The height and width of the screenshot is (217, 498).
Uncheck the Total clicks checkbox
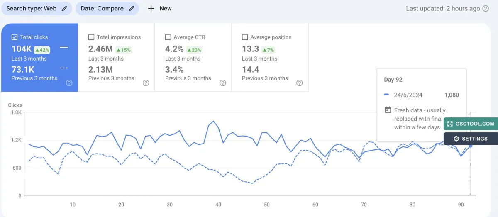tap(15, 37)
